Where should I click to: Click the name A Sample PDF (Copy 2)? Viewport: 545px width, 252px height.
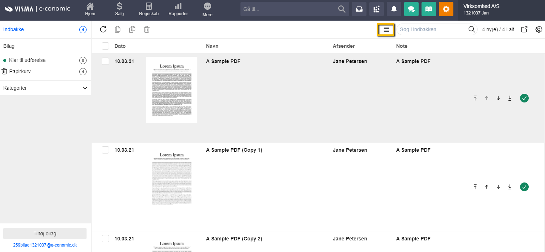tap(234, 239)
